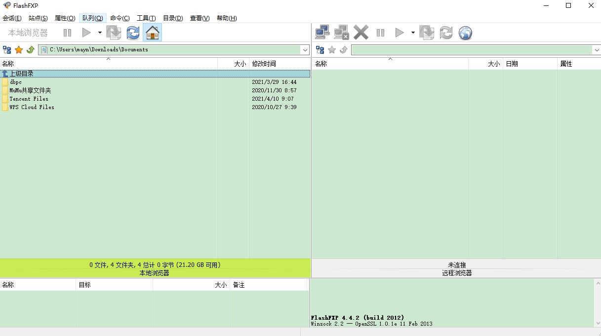The image size is (601, 336).
Task: Open the 会话(E) menu
Action: pyautogui.click(x=12, y=18)
